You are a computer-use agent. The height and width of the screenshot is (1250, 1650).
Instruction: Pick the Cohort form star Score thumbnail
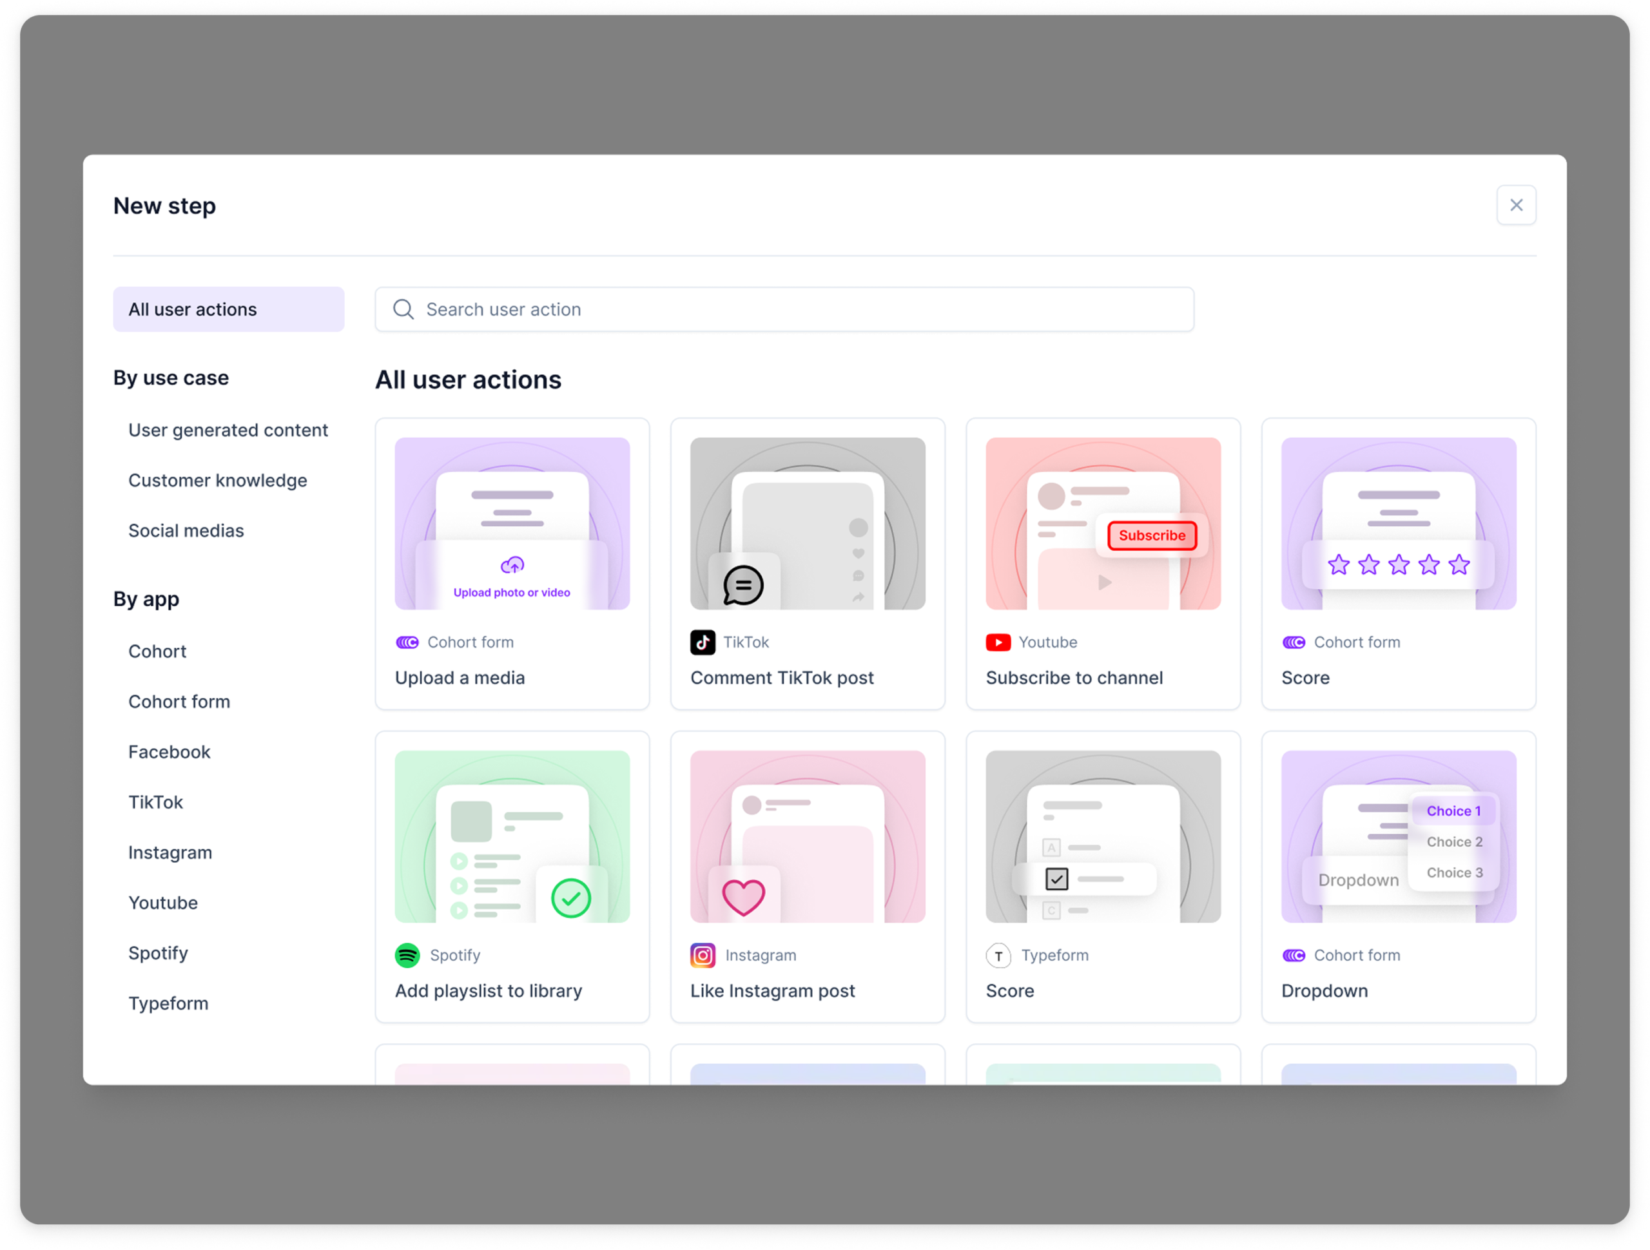tap(1398, 524)
